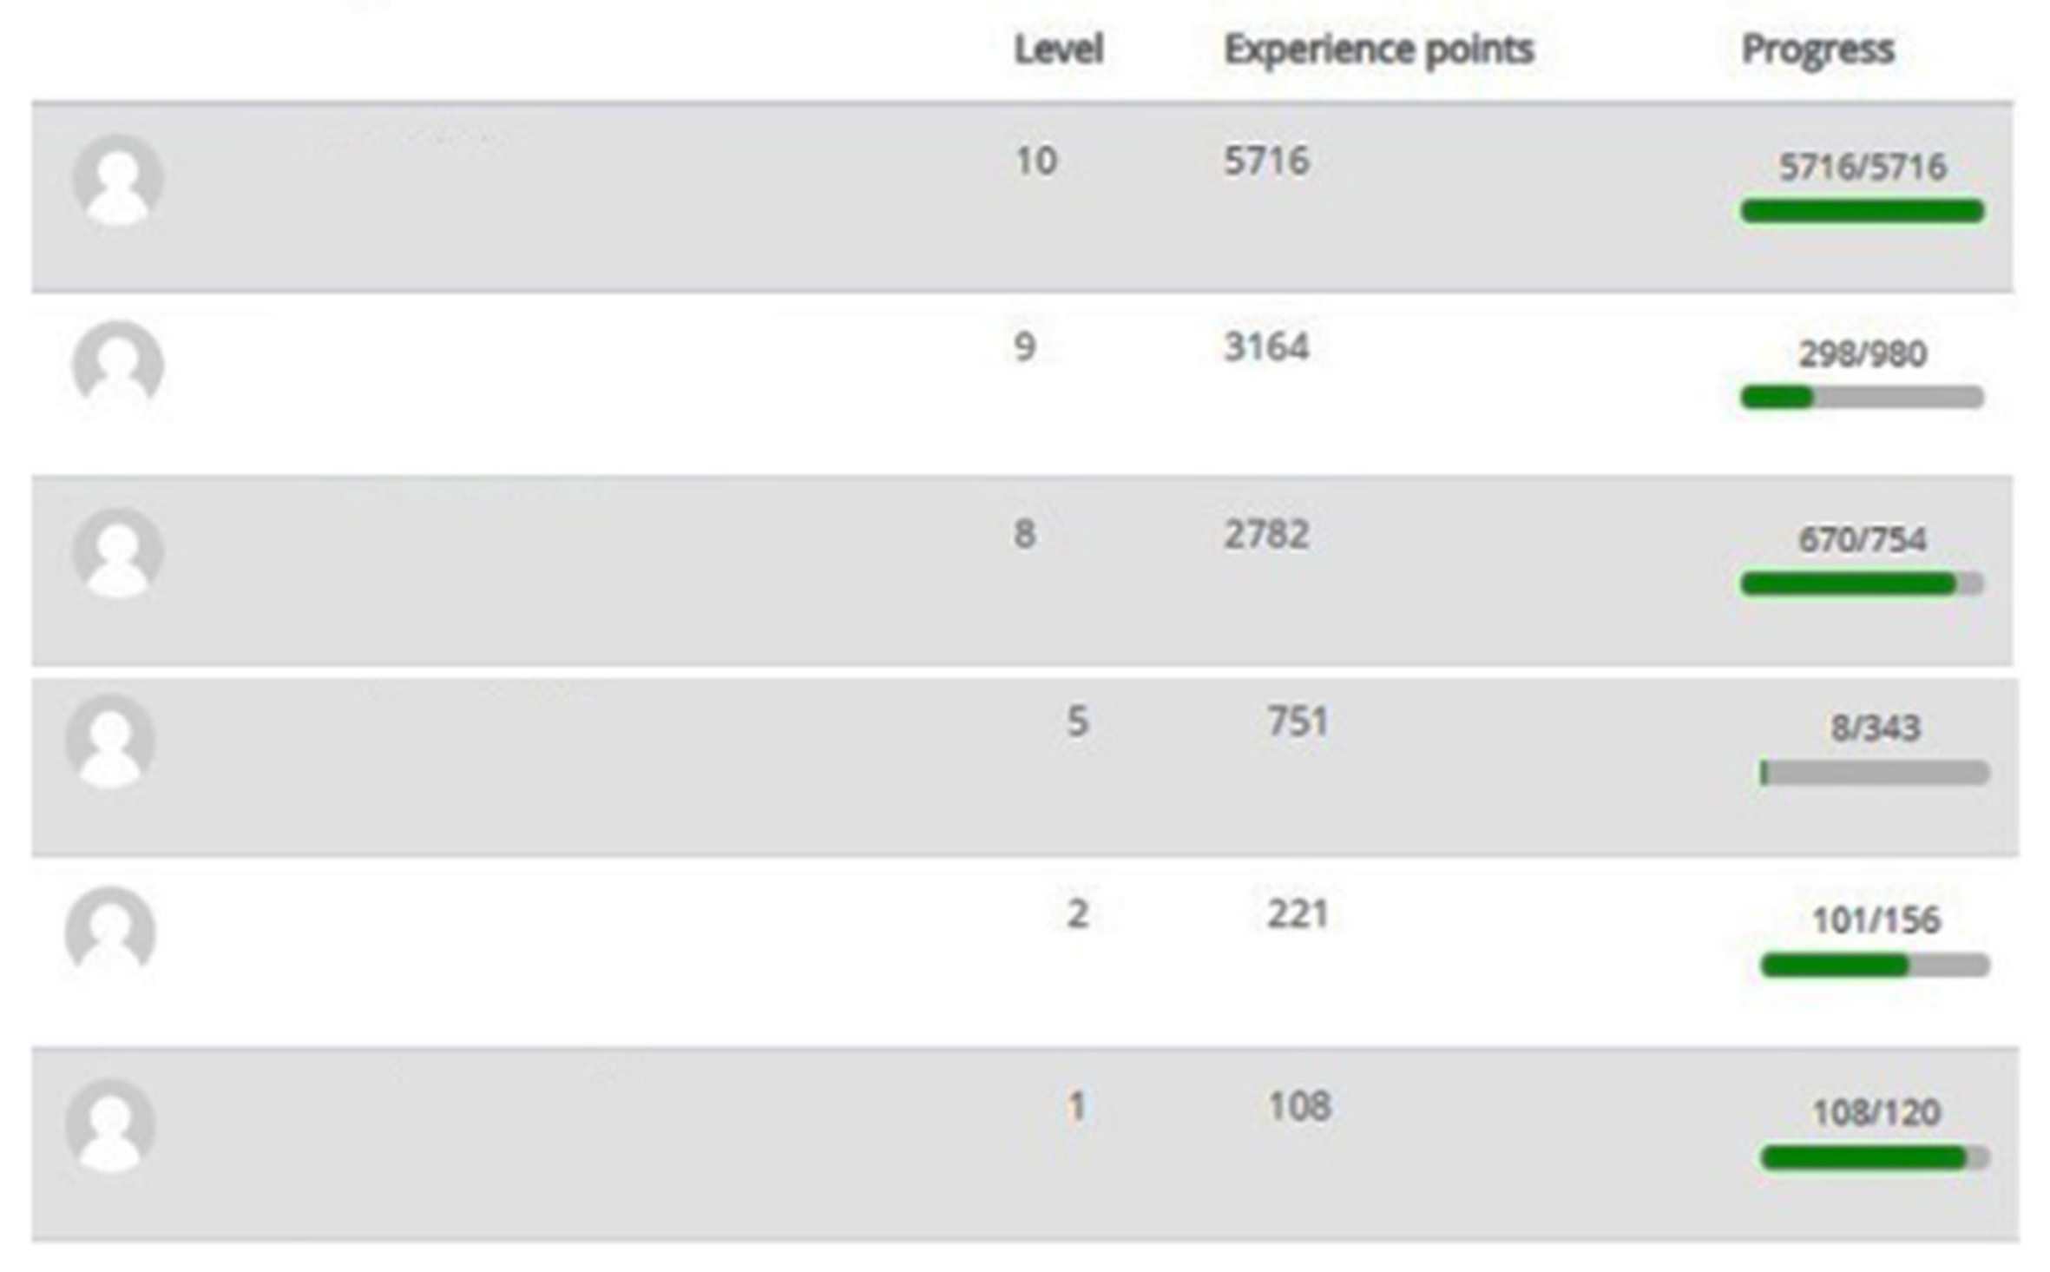Click the 101/156 progress bar

1875,965
